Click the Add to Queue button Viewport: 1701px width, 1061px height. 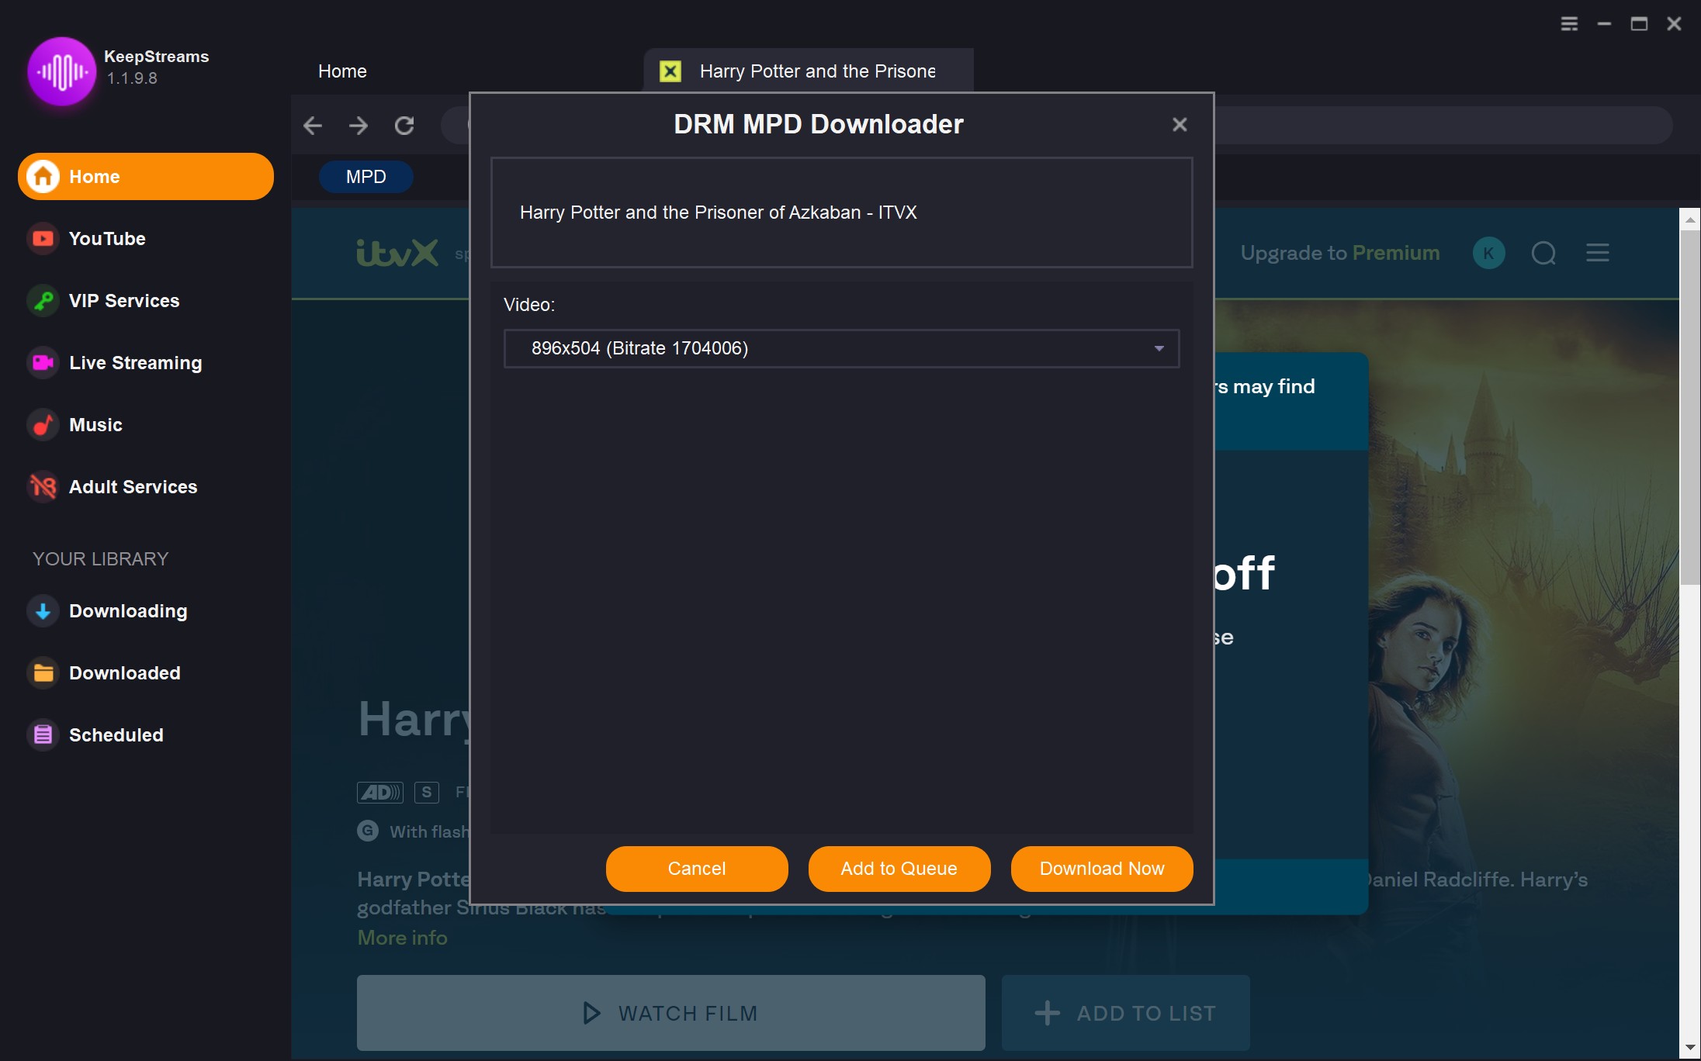pyautogui.click(x=899, y=869)
